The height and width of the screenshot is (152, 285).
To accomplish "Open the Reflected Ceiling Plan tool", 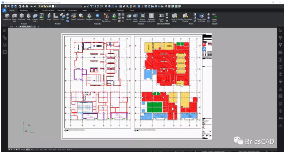I will (151, 17).
